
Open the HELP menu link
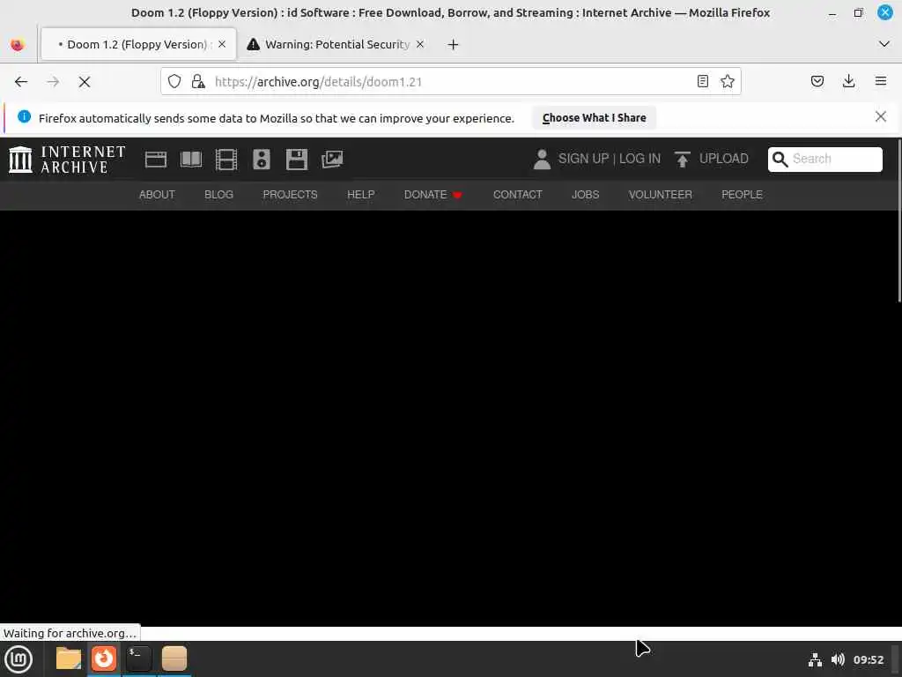point(360,195)
